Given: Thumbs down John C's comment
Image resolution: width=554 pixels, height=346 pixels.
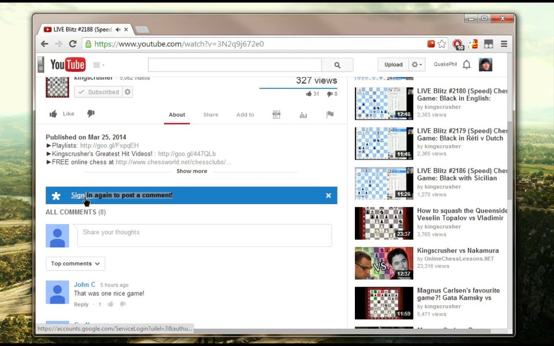Looking at the screenshot, I should 123,304.
